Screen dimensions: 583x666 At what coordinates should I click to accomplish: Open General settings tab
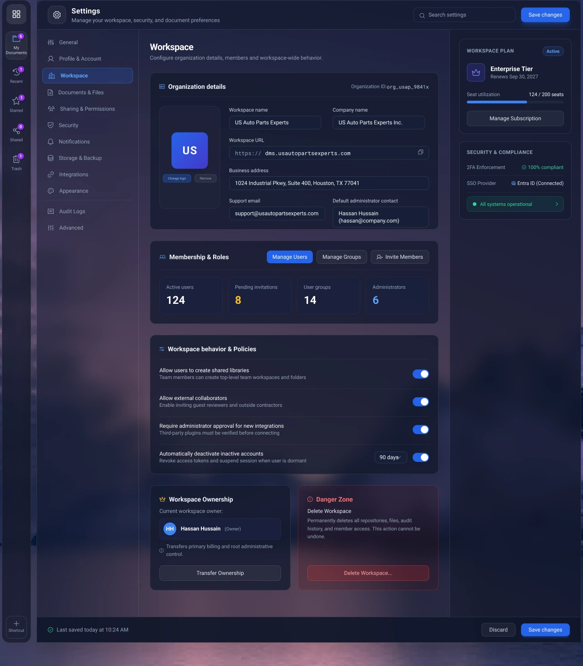click(x=87, y=42)
